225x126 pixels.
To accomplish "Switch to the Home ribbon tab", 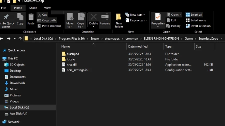I will point(18,8).
